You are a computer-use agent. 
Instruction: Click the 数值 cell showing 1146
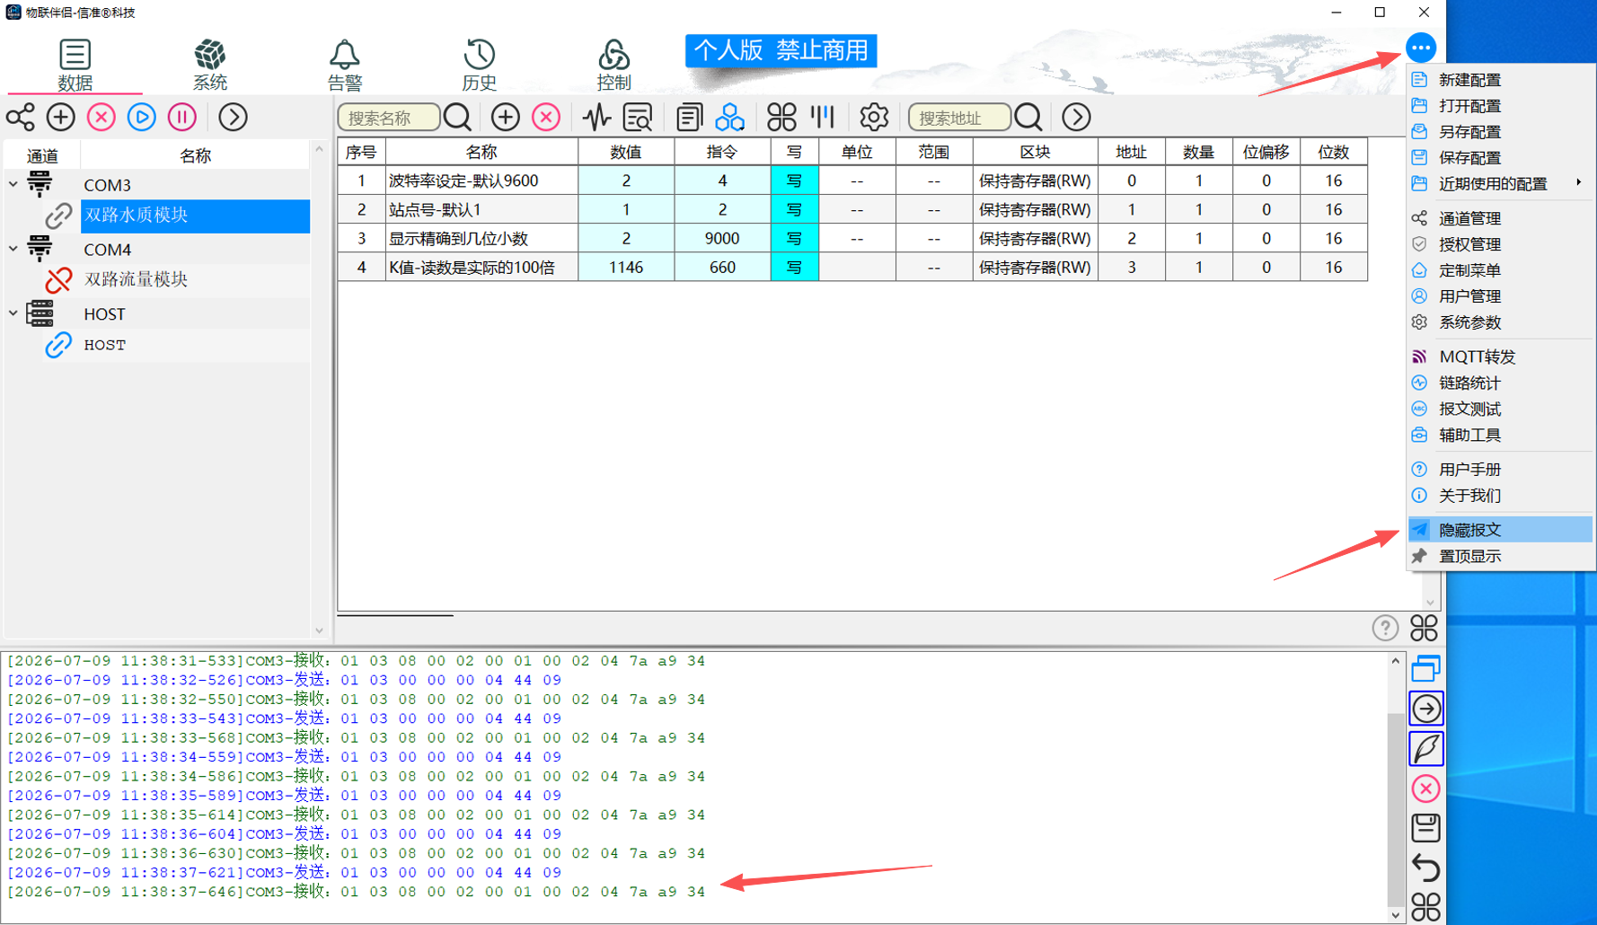pos(626,267)
